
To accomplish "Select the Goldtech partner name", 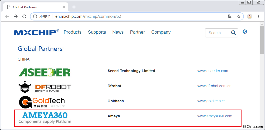I will tap(115, 101).
